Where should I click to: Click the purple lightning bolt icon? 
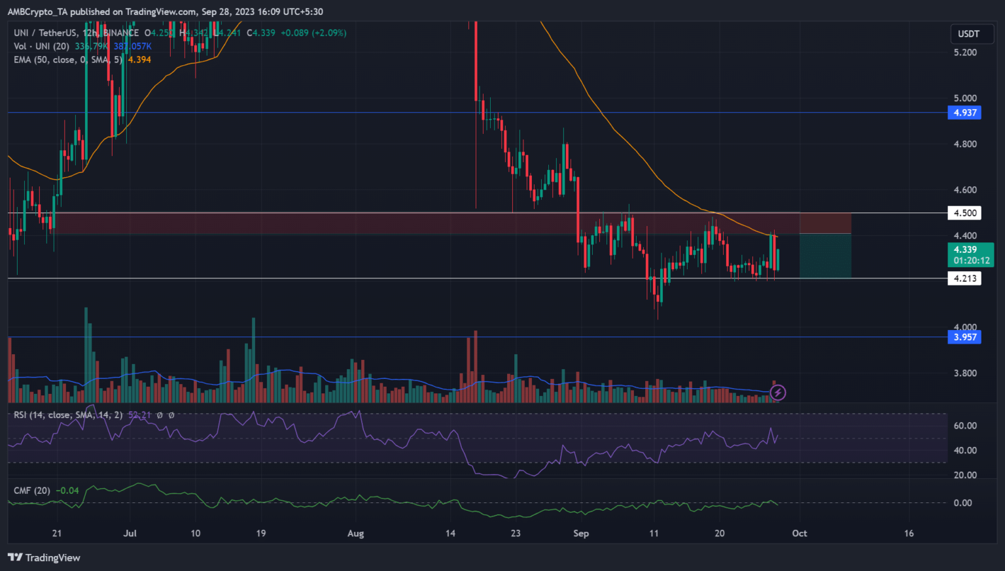coord(777,393)
